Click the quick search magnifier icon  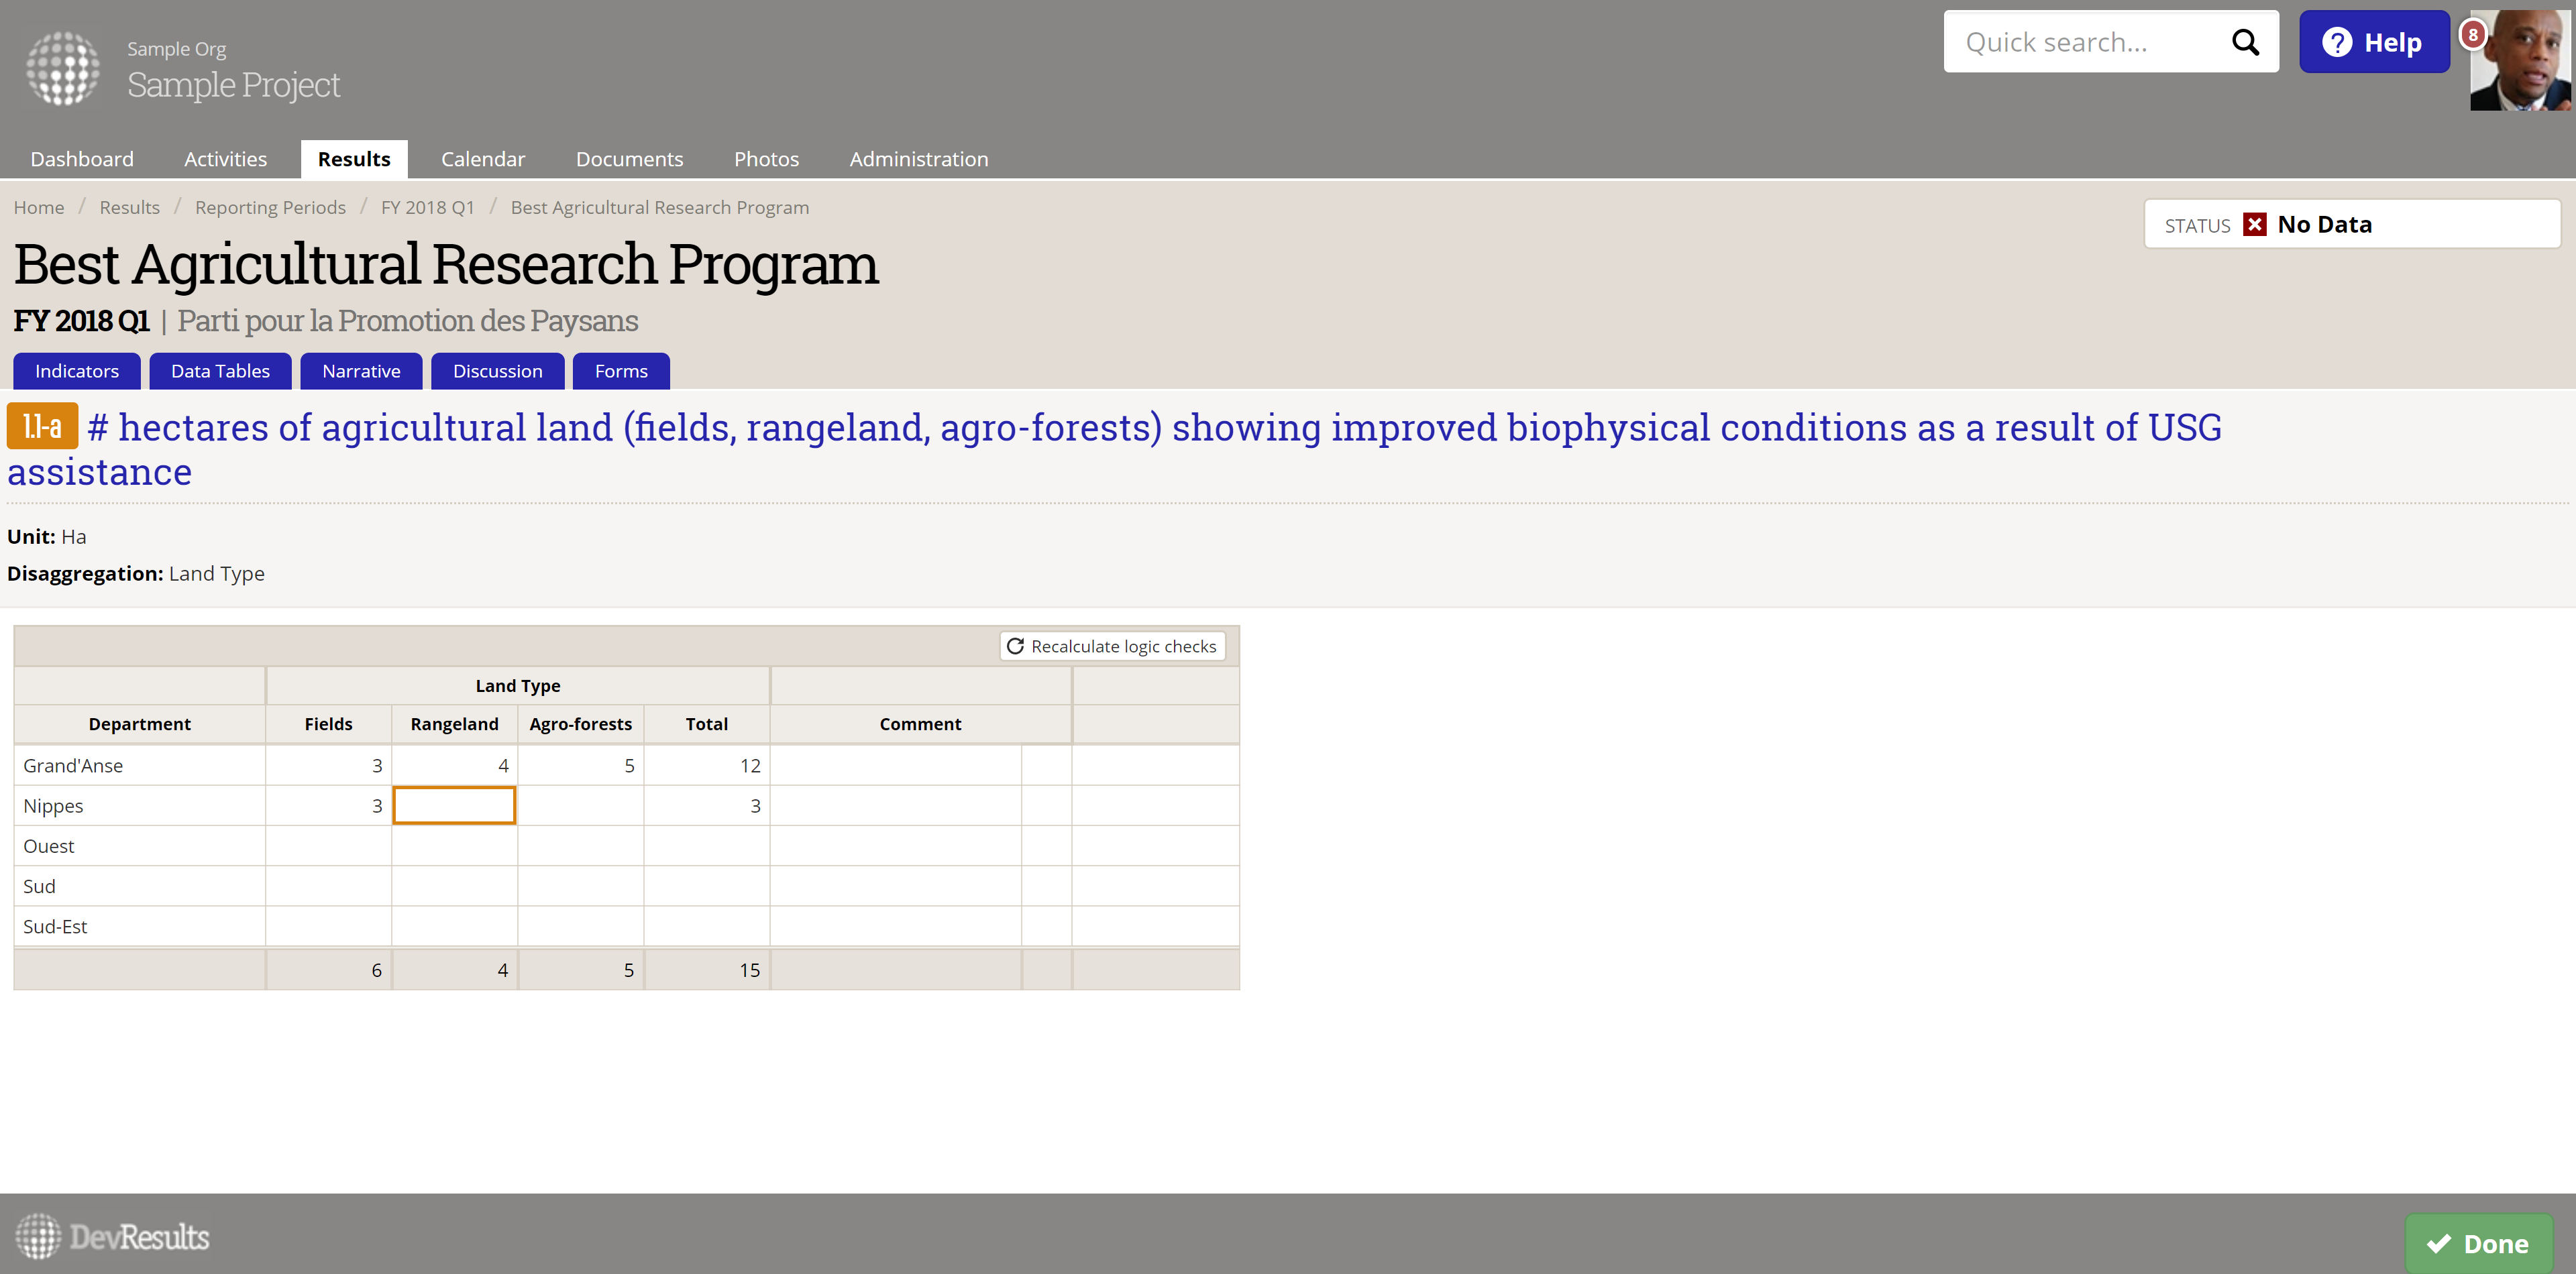pyautogui.click(x=2245, y=42)
